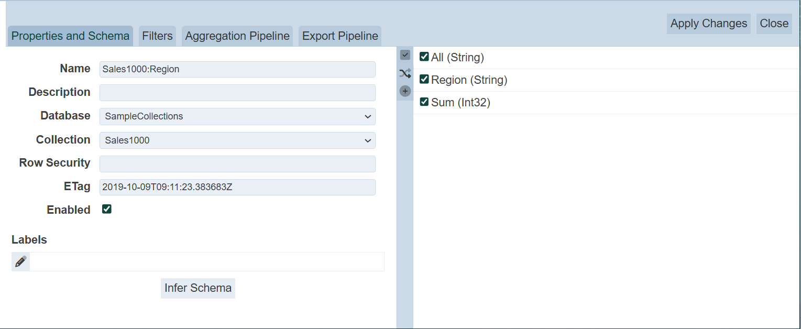Click the Row Security input field
The image size is (801, 329).
[237, 163]
